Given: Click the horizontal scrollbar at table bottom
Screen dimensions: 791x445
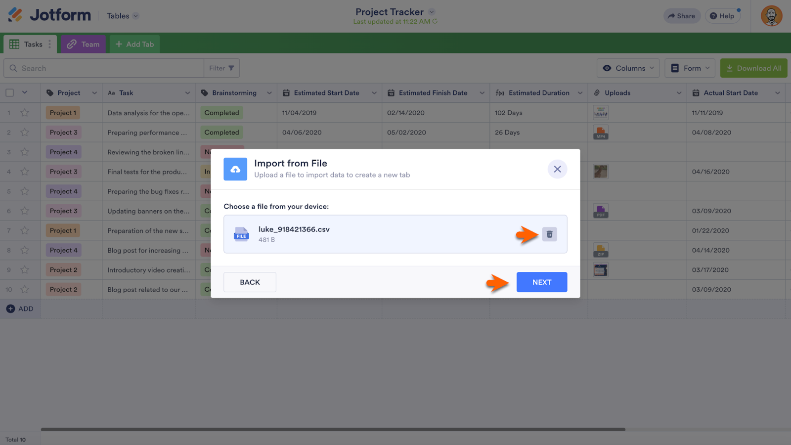Looking at the screenshot, I should 333,429.
